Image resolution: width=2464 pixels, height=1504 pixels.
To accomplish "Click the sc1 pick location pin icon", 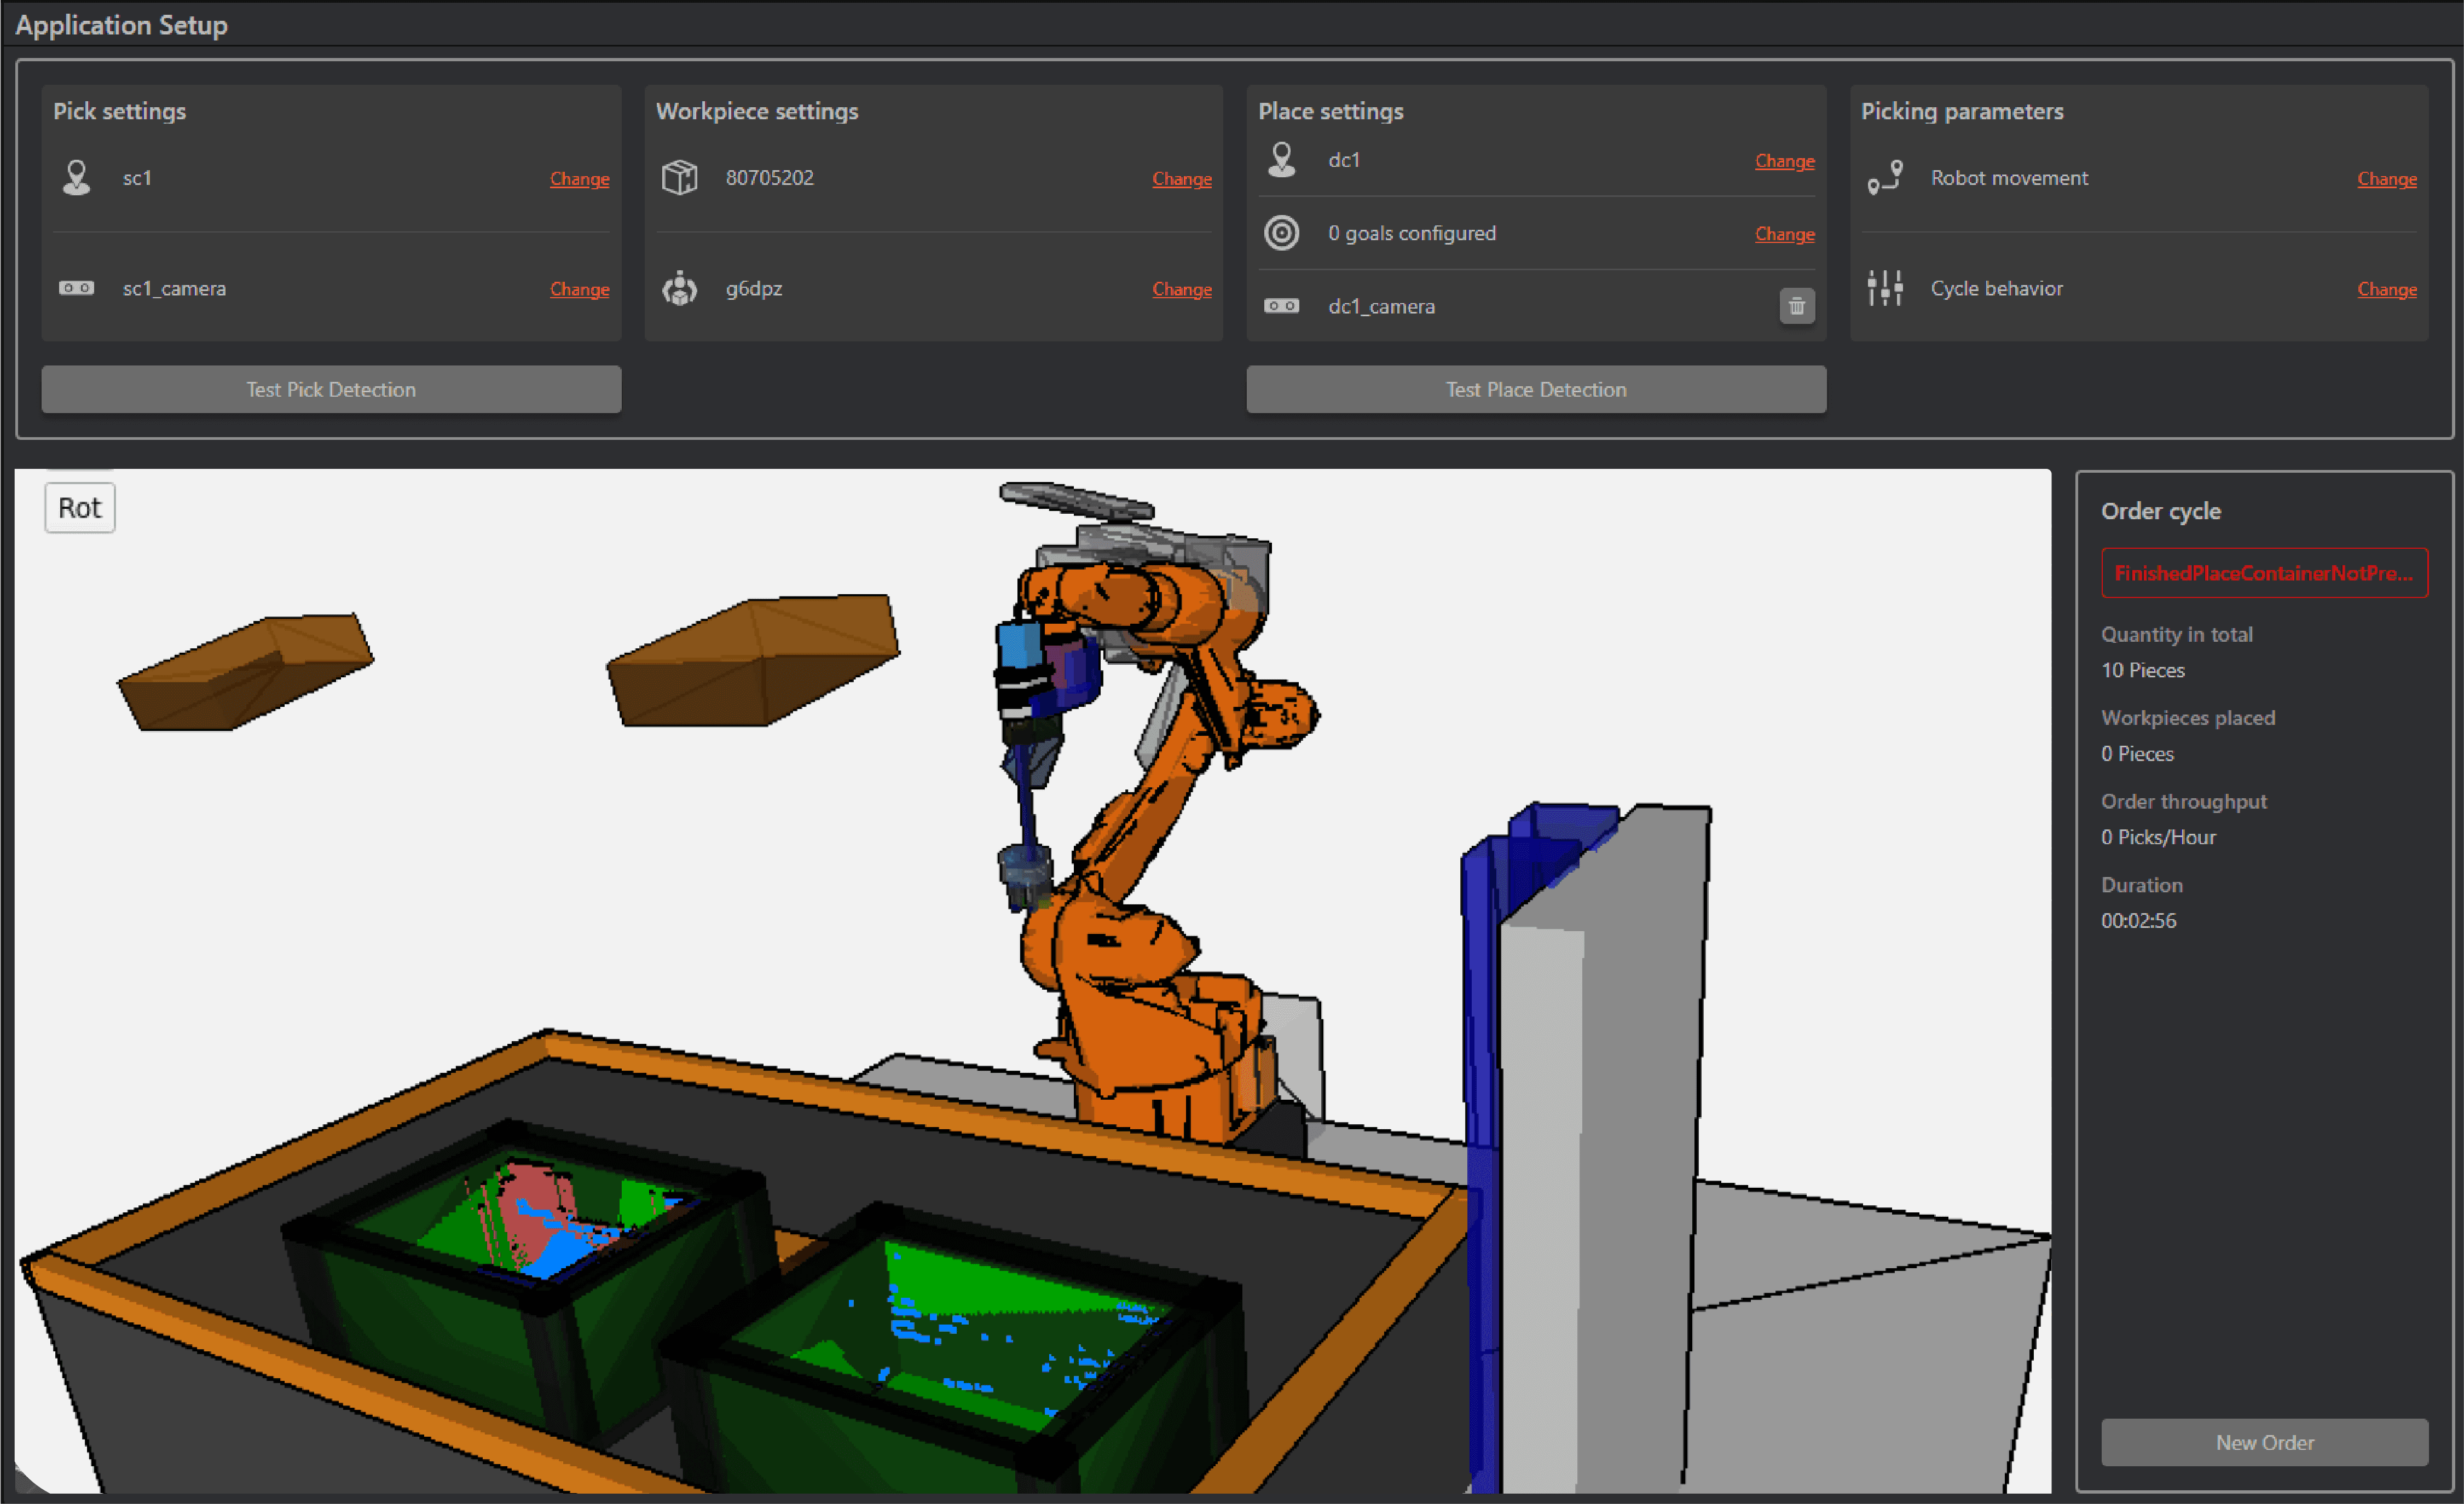I will click(76, 178).
